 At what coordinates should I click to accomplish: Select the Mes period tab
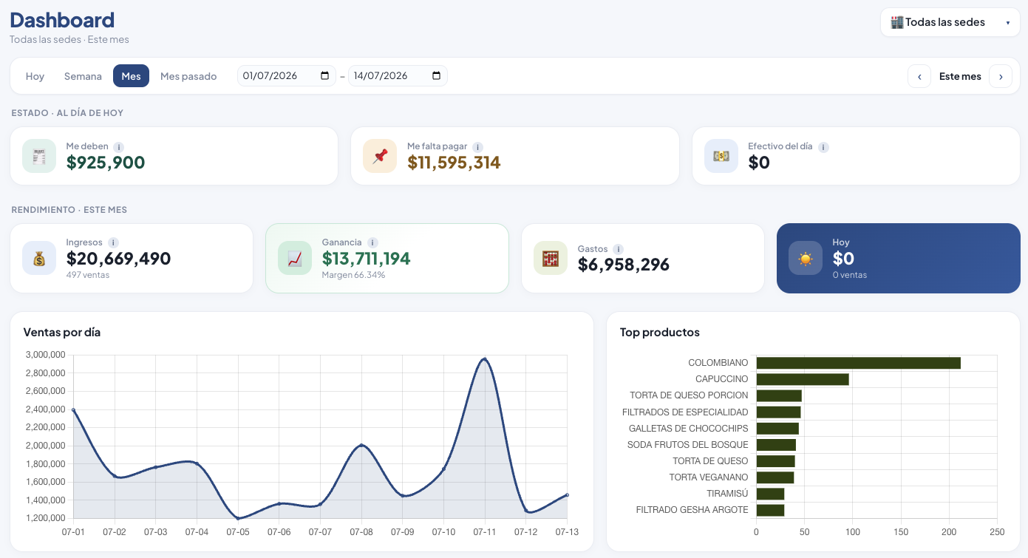coord(131,76)
